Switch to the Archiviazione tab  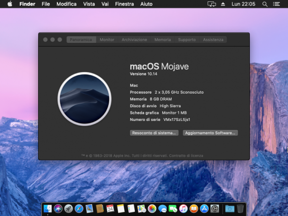click(x=134, y=40)
